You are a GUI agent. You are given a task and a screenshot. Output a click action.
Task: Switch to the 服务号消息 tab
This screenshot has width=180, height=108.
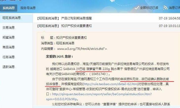click(x=28, y=8)
